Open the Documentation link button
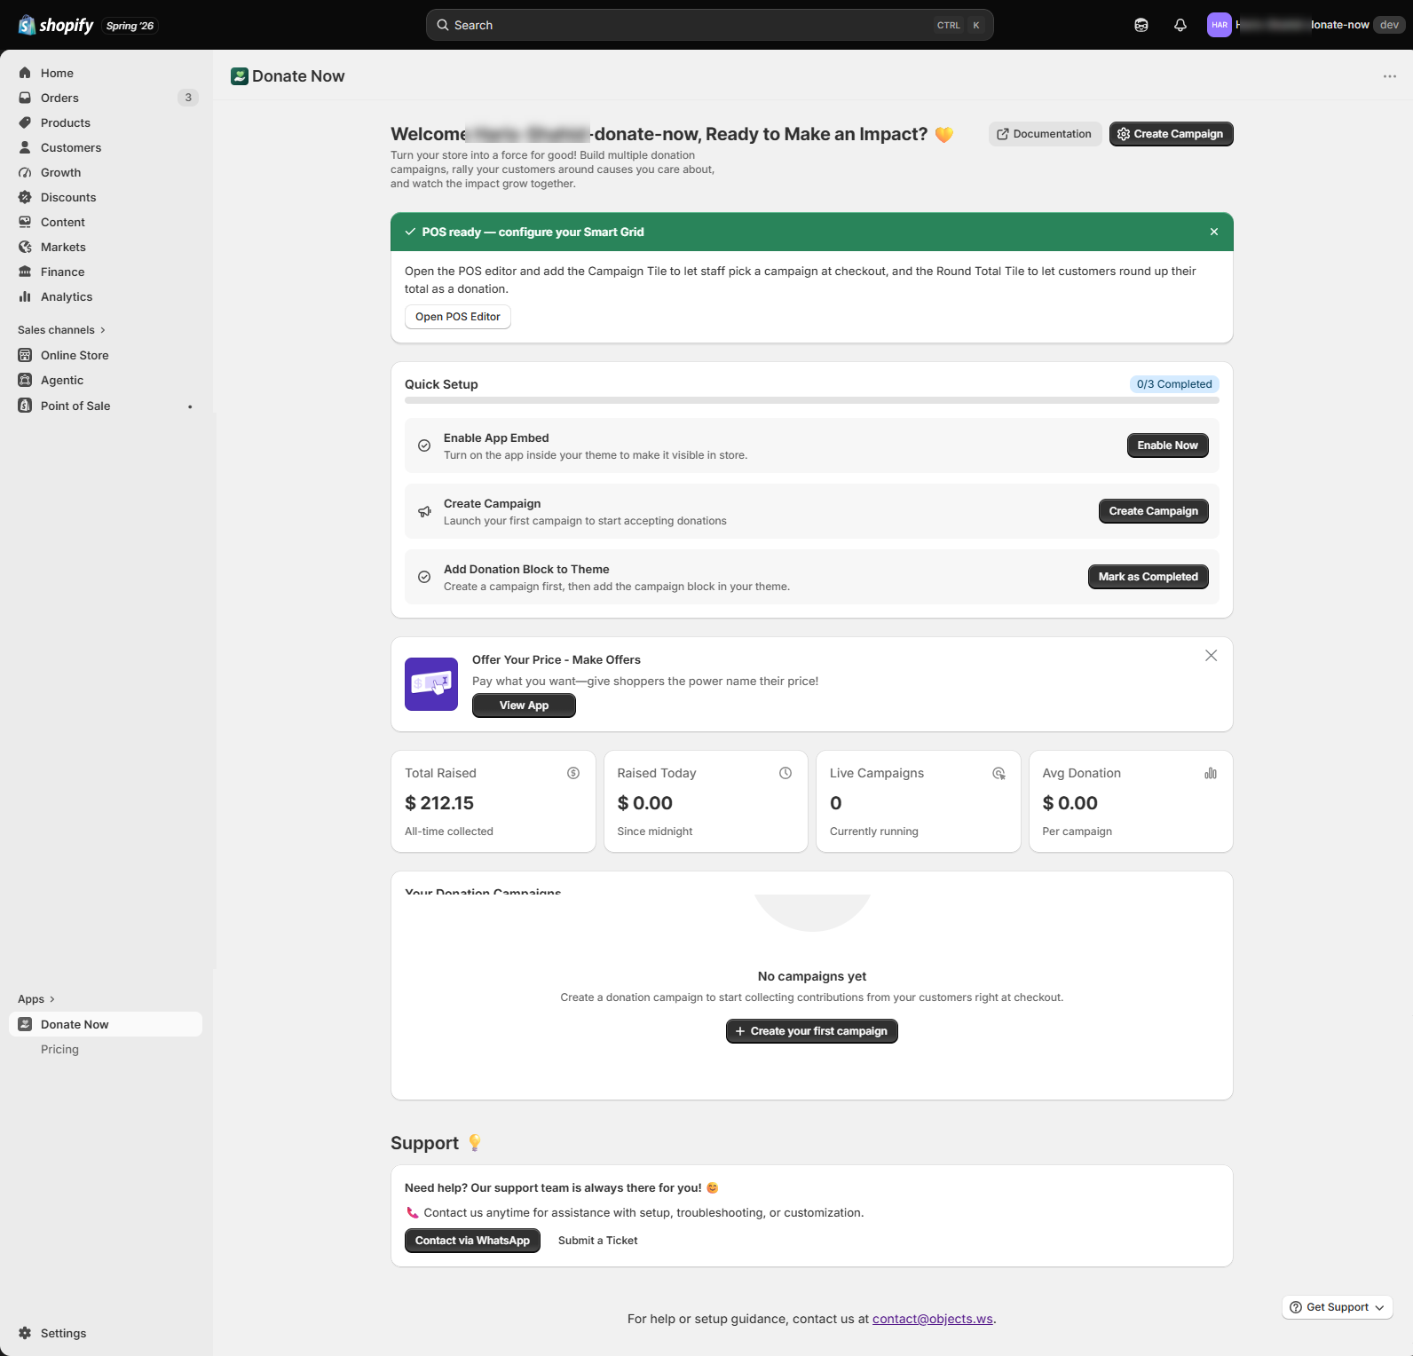Screen dimensions: 1413x1356 tap(1045, 134)
